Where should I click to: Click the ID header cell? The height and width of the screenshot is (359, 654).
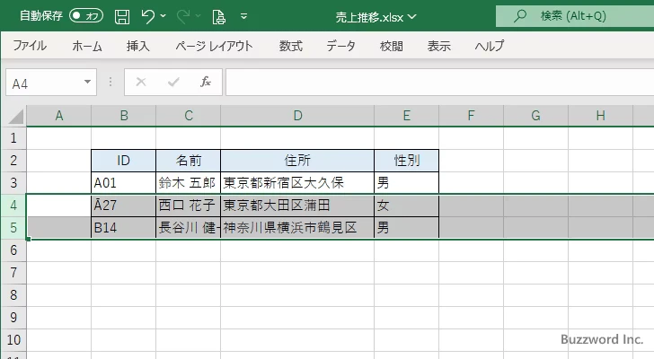123,161
